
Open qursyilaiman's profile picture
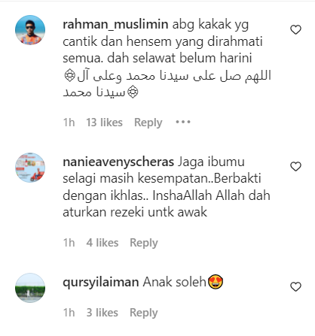30,288
